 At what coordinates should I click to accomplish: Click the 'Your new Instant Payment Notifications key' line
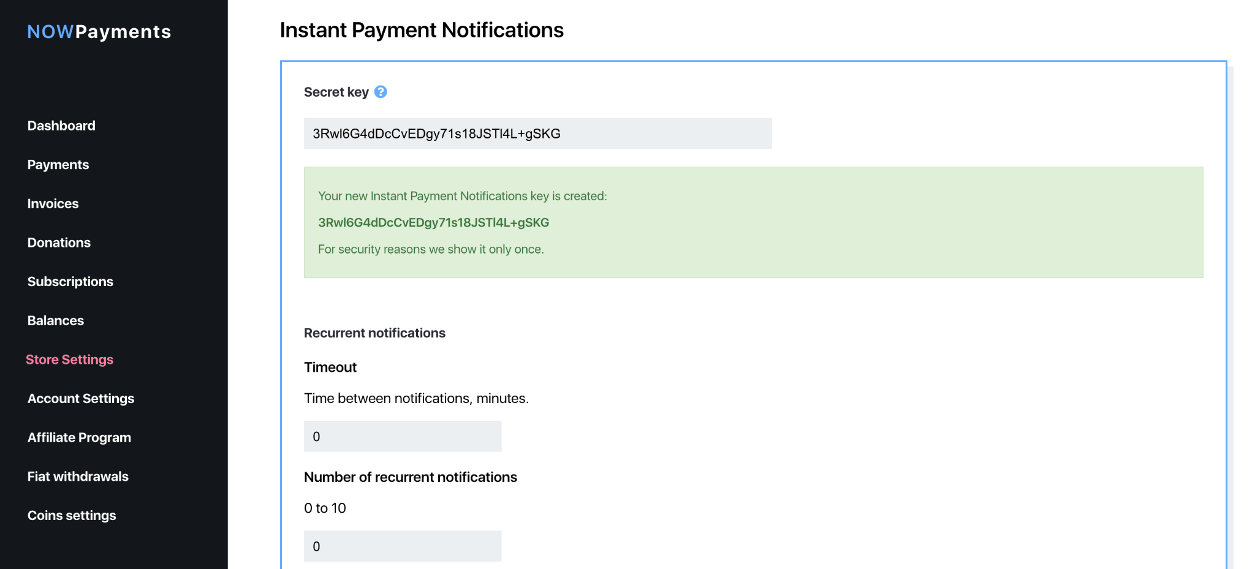(463, 196)
